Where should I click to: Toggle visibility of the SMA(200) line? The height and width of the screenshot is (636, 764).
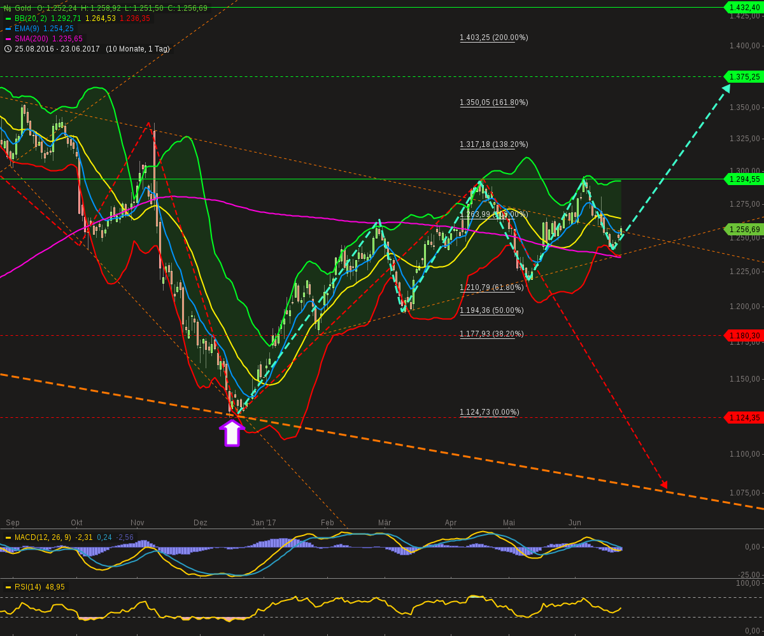[x=9, y=38]
